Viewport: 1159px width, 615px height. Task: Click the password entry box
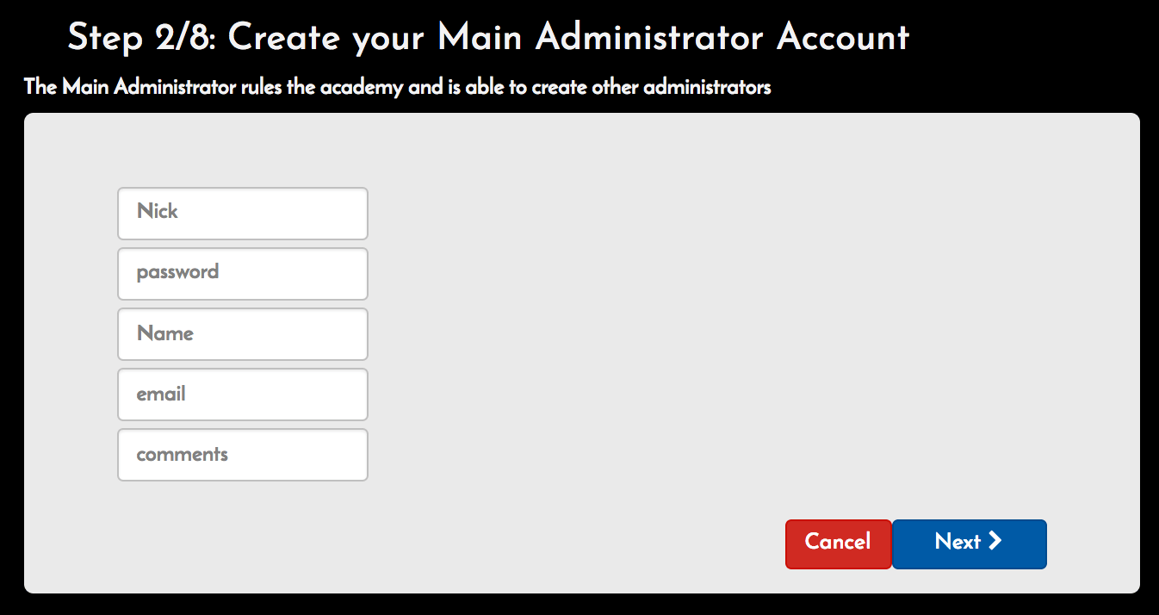pos(242,273)
